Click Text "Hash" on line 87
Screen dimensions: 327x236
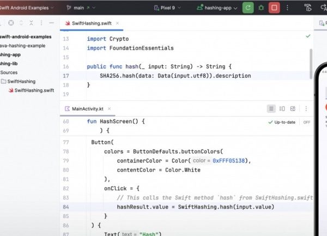(132, 234)
